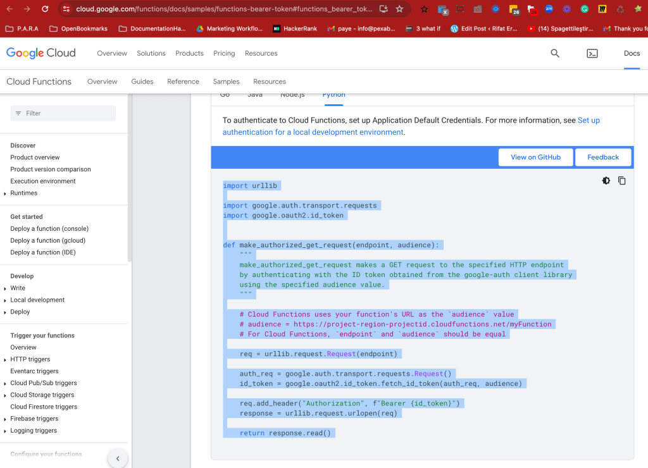Toggle dark code theme icon
Screen dimensions: 648x468
[x=606, y=180]
